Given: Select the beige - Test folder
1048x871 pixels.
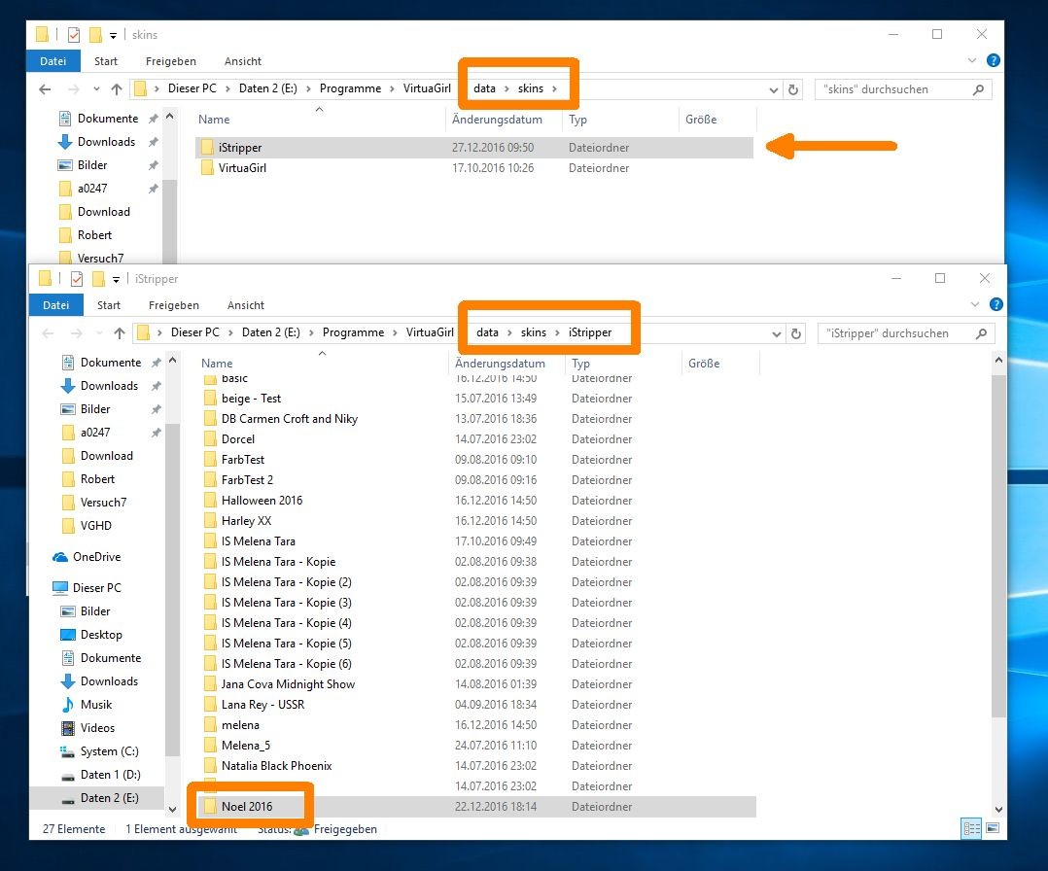Looking at the screenshot, I should coord(477,399).
